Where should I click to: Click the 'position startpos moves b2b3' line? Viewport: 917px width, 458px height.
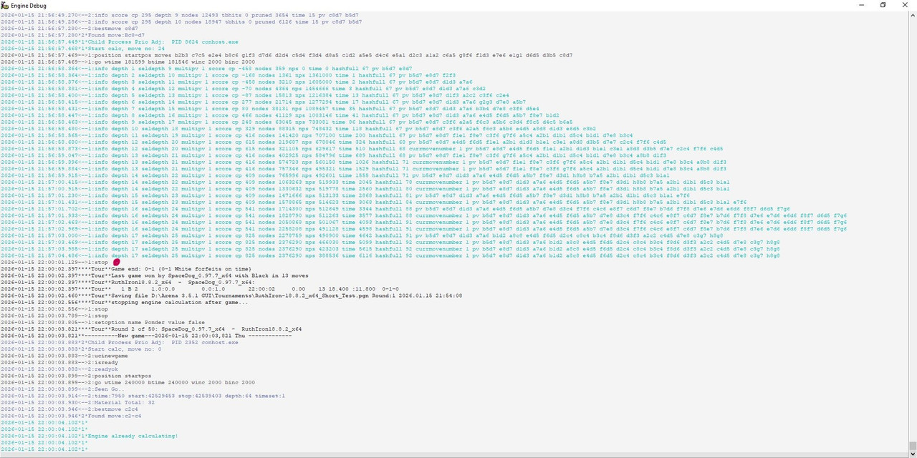(x=287, y=54)
